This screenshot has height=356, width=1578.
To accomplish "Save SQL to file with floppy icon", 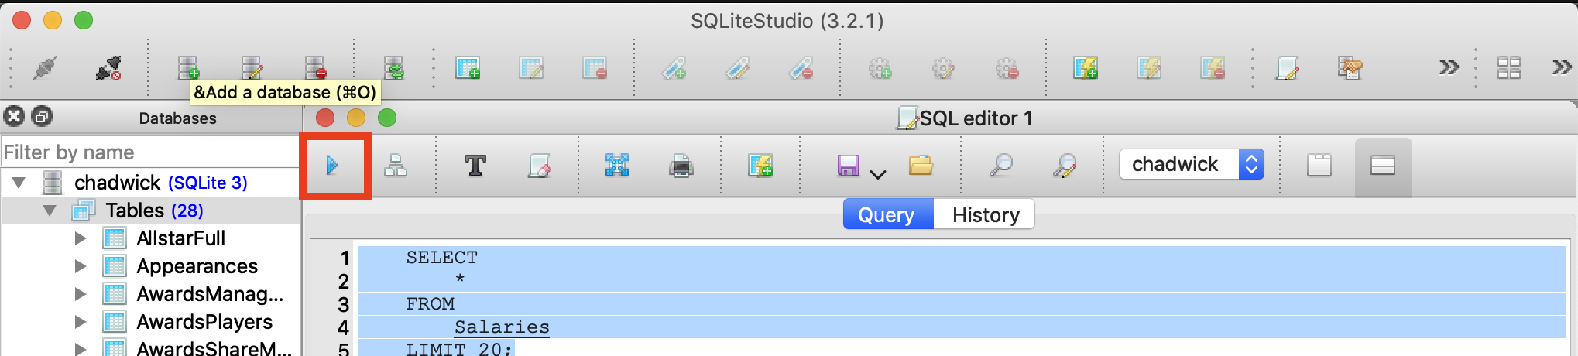I will [848, 165].
